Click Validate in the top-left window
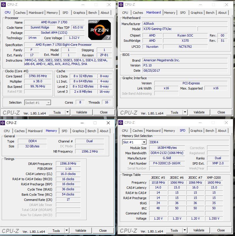235x236 pixels. click(82, 112)
